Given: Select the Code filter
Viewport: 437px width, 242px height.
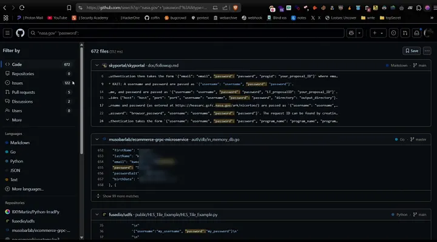Looking at the screenshot, I should click(x=38, y=64).
